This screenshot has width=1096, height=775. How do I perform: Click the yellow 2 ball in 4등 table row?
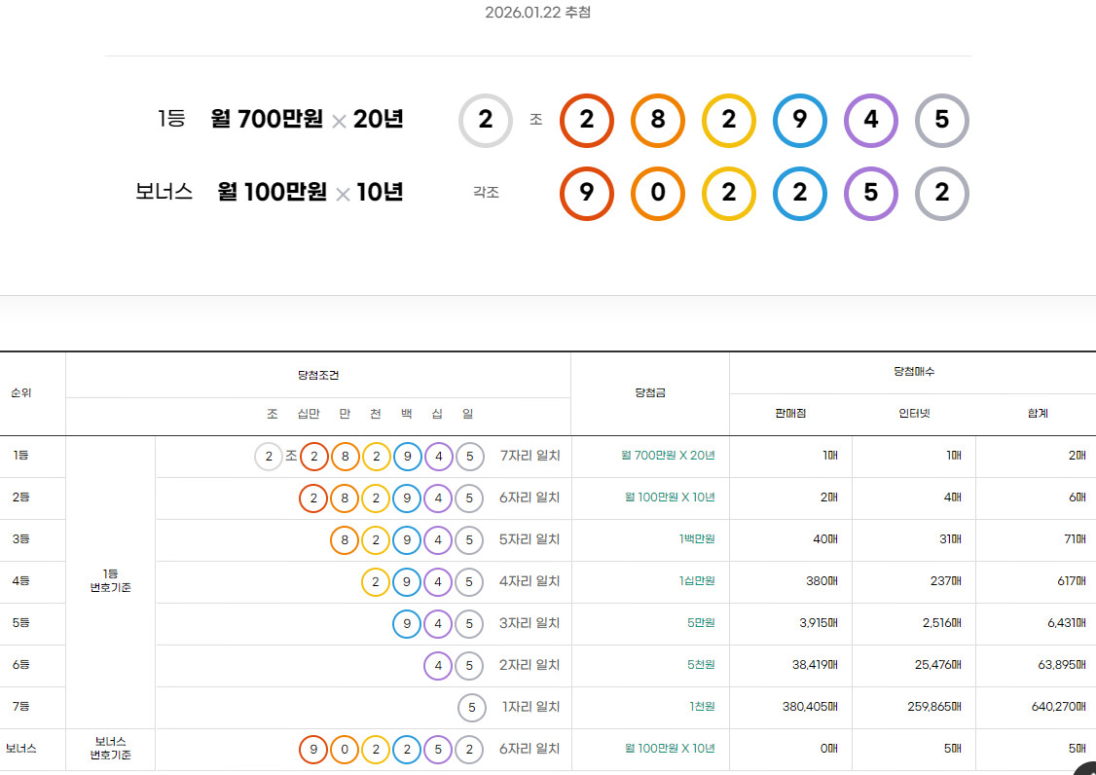pos(376,582)
